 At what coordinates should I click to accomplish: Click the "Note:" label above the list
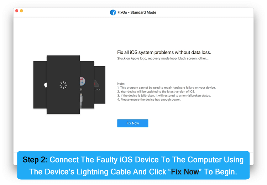click(x=121, y=84)
